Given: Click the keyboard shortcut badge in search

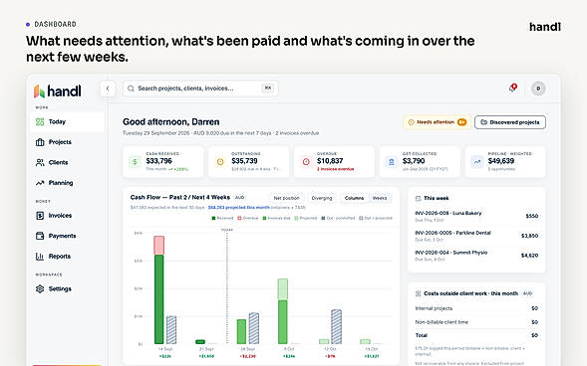Looking at the screenshot, I should pos(268,89).
